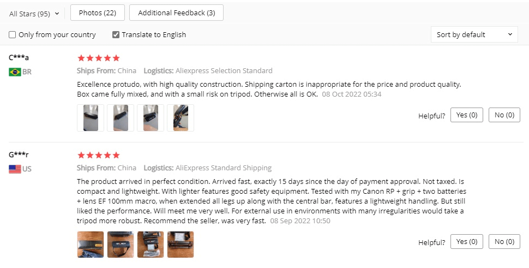
Task: View last photo in G***r's review
Action: click(x=181, y=244)
